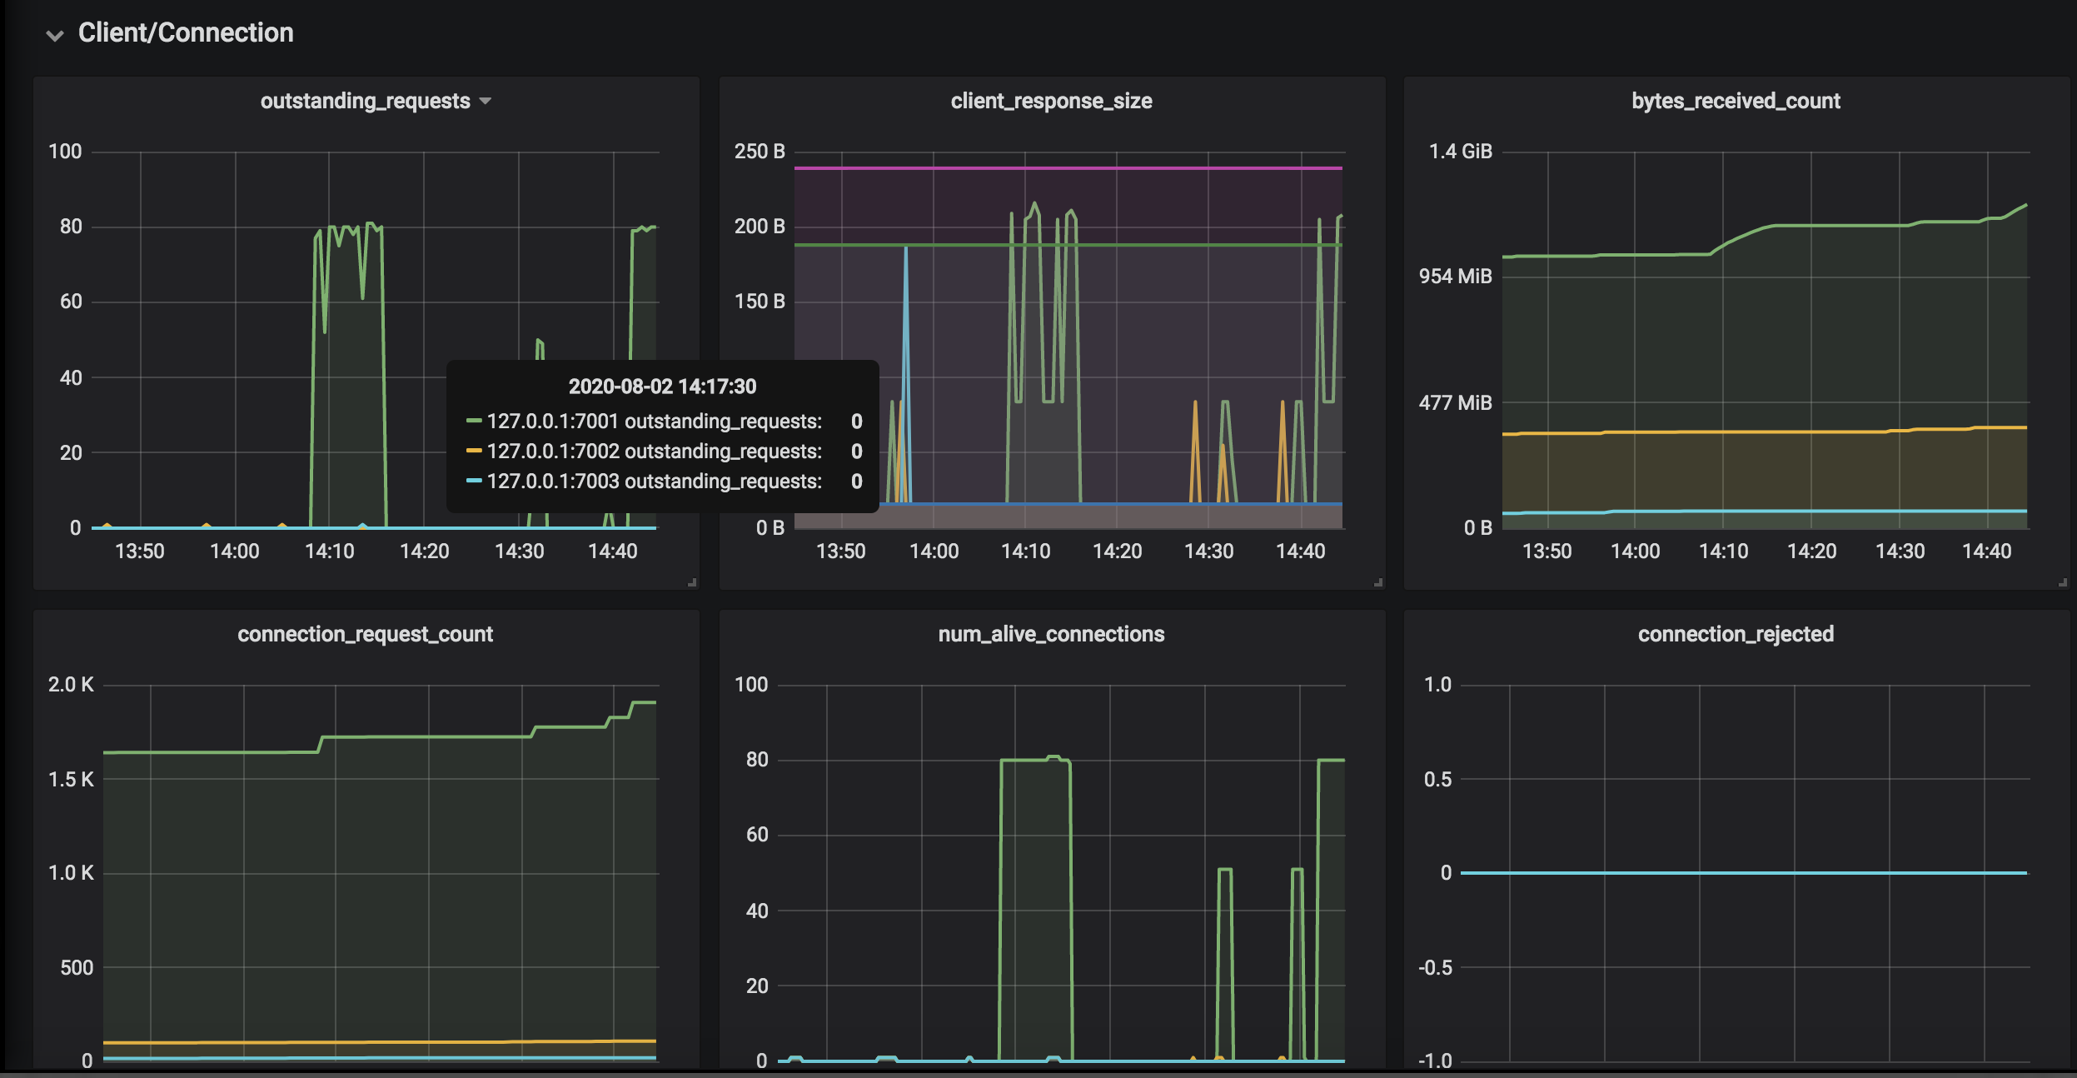2077x1078 pixels.
Task: Click the outstanding_requests panel resize handle
Action: [x=692, y=582]
